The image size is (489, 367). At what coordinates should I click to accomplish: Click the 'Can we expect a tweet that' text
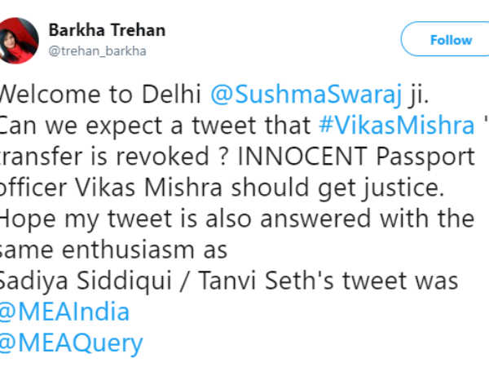[x=155, y=126]
